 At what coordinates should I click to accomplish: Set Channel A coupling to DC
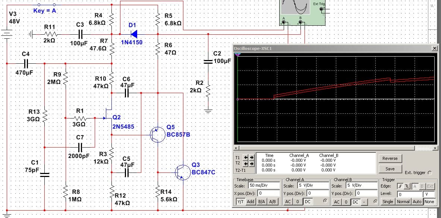(x=308, y=202)
